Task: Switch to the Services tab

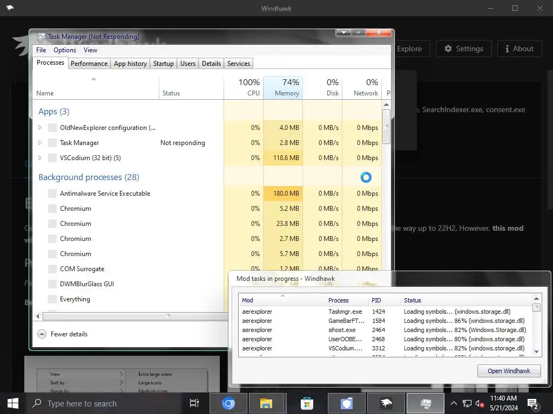Action: pyautogui.click(x=238, y=64)
